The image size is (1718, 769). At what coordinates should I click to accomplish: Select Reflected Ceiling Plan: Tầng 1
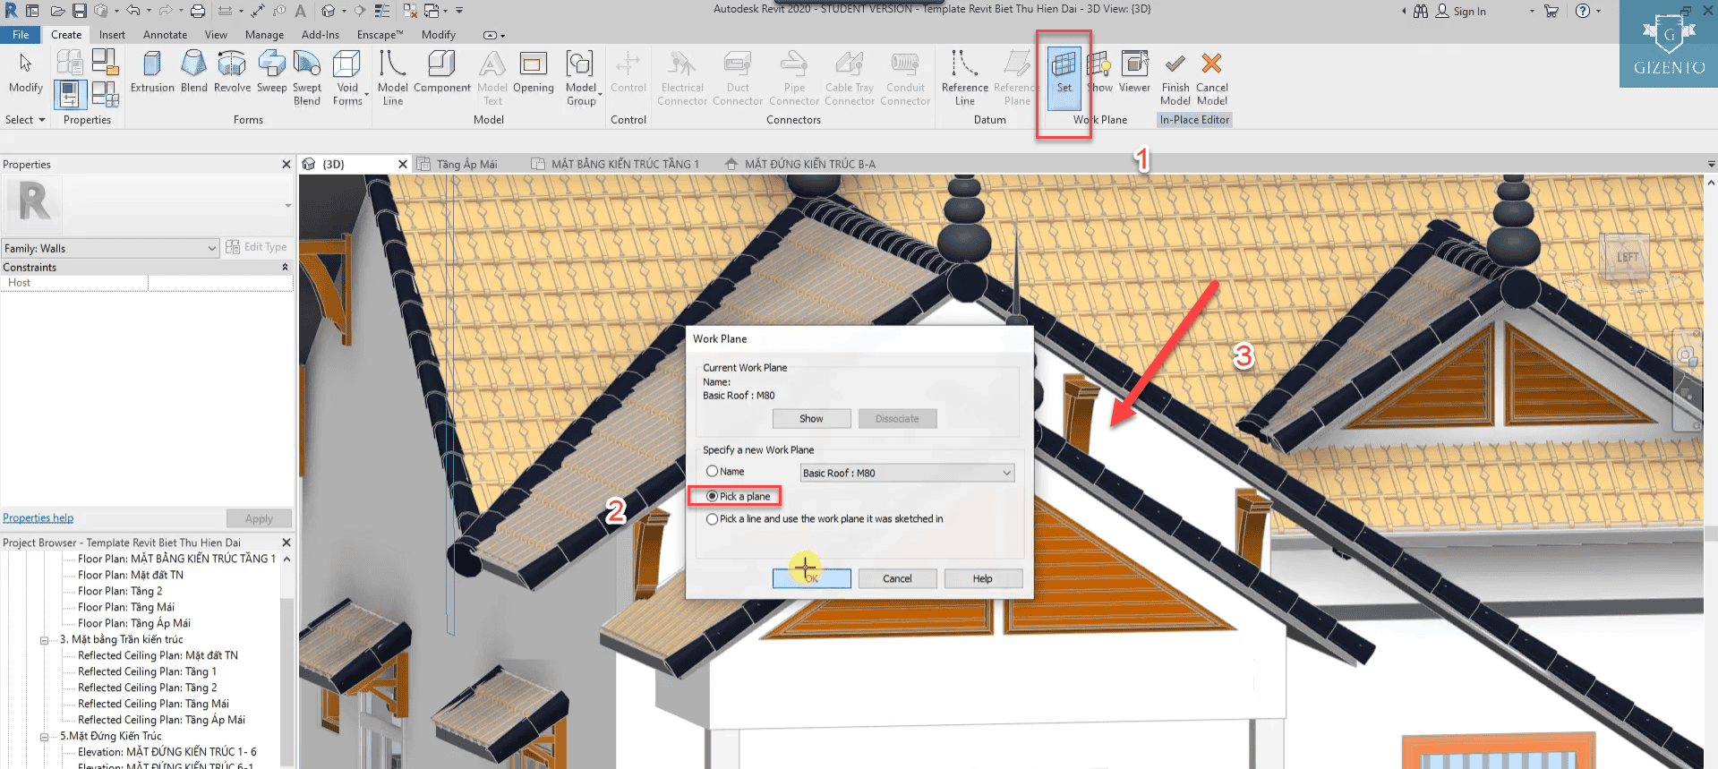(x=147, y=671)
